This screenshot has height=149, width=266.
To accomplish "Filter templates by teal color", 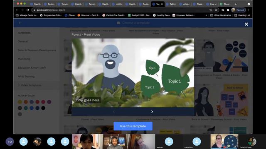I will 26,108.
